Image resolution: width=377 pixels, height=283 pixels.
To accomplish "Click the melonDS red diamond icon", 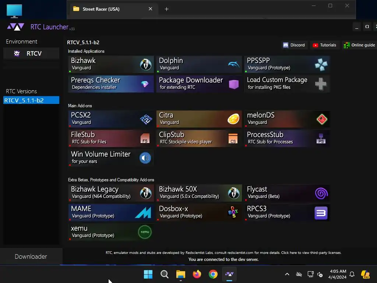I will (322, 119).
